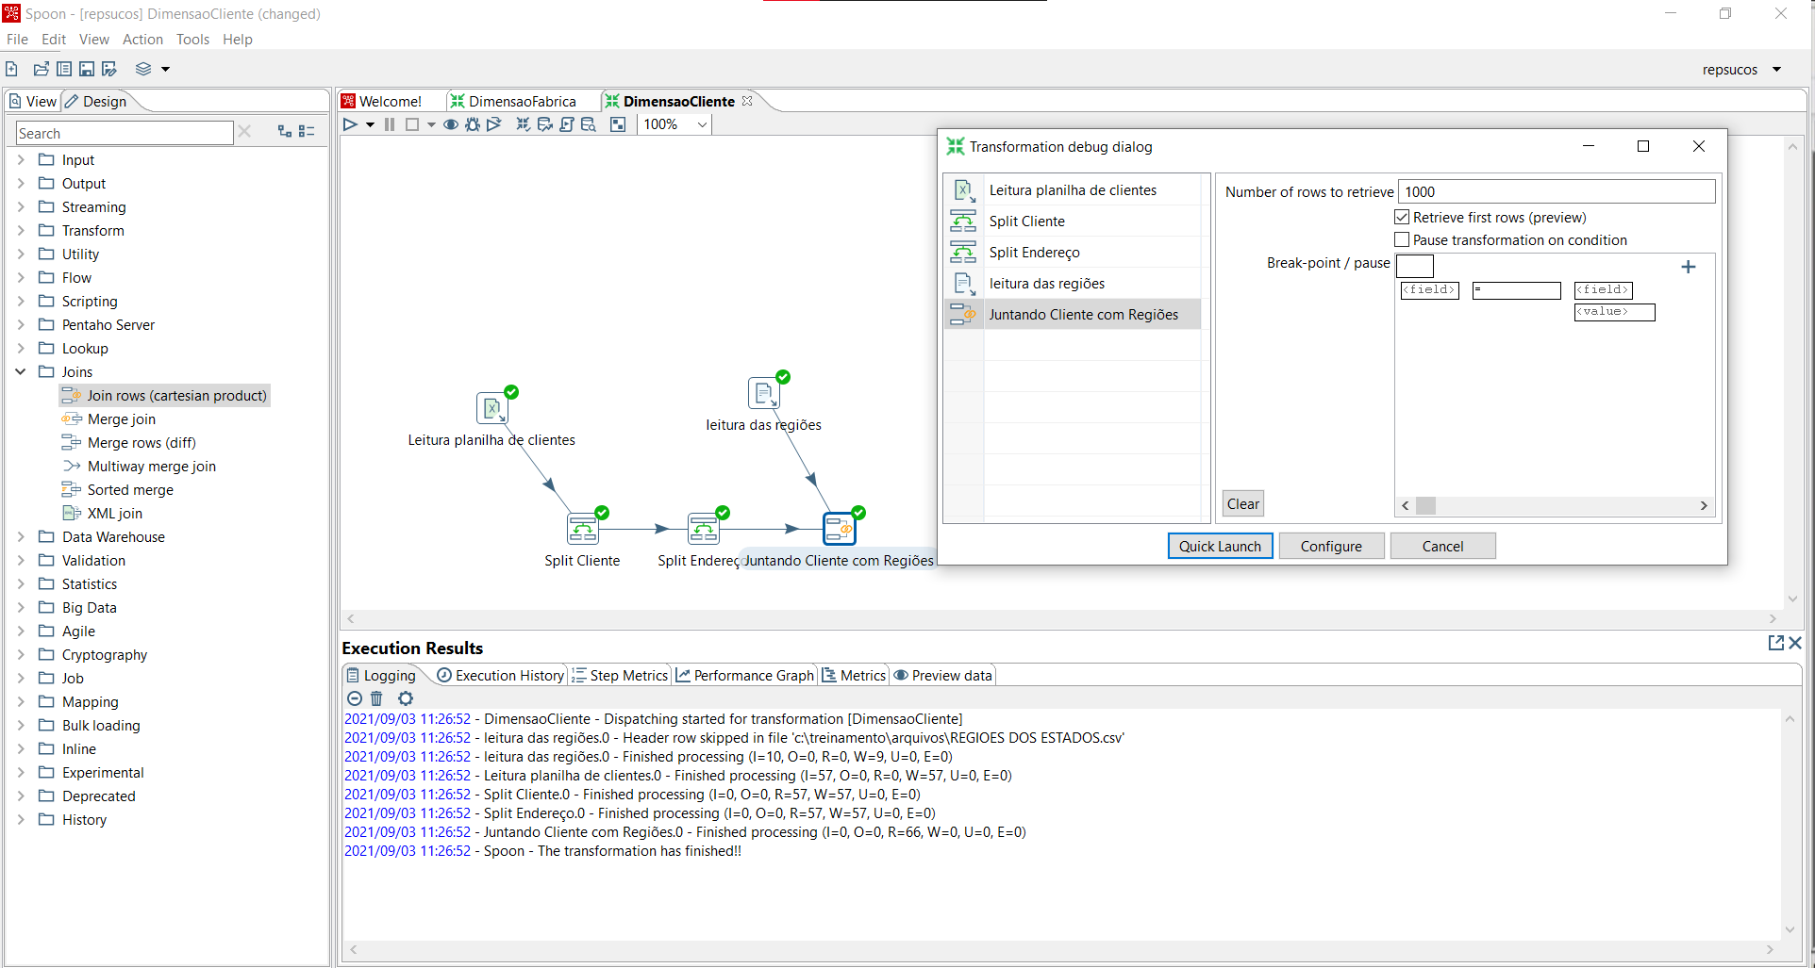The image size is (1815, 968).
Task: Run impact analysis on database icon
Action: [x=544, y=124]
